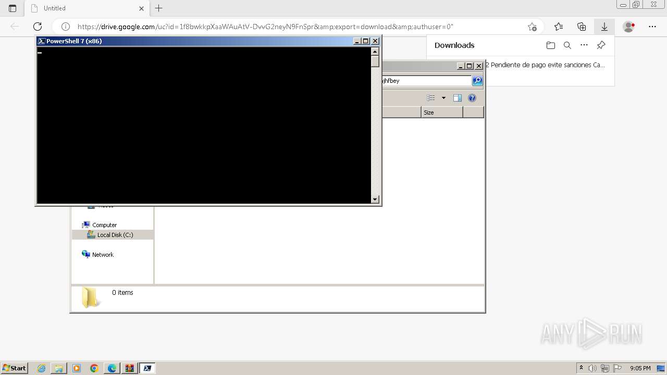The width and height of the screenshot is (667, 375).
Task: Click scroll-up arrow in PowerShell scrollbar
Action: (375, 51)
